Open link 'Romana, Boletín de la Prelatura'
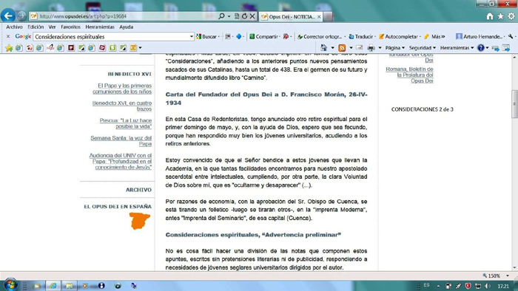 410,75
